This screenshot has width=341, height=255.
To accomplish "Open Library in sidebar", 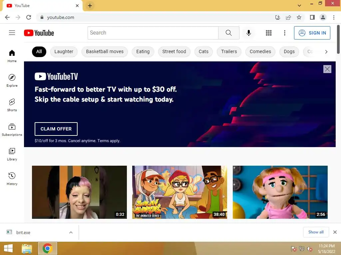I will (12, 154).
